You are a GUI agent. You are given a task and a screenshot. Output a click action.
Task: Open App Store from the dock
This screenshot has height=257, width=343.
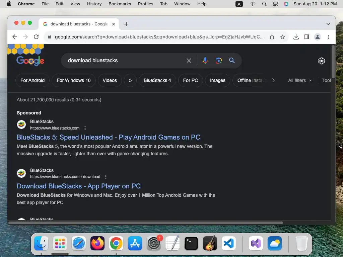(x=135, y=243)
